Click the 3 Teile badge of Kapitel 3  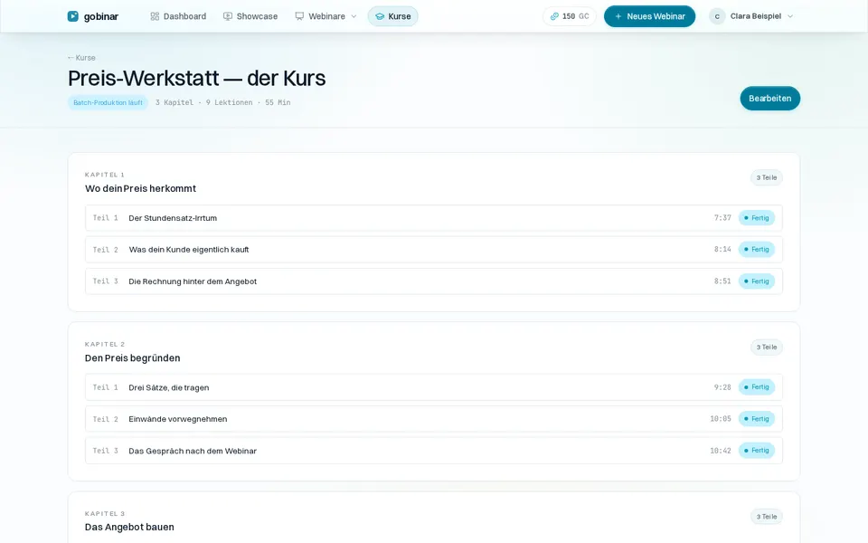(767, 517)
